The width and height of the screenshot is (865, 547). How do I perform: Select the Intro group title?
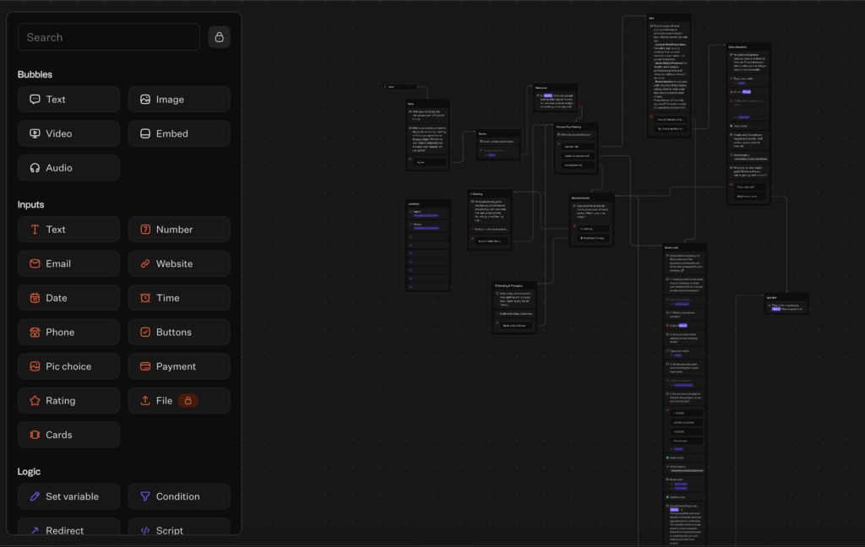(x=411, y=104)
